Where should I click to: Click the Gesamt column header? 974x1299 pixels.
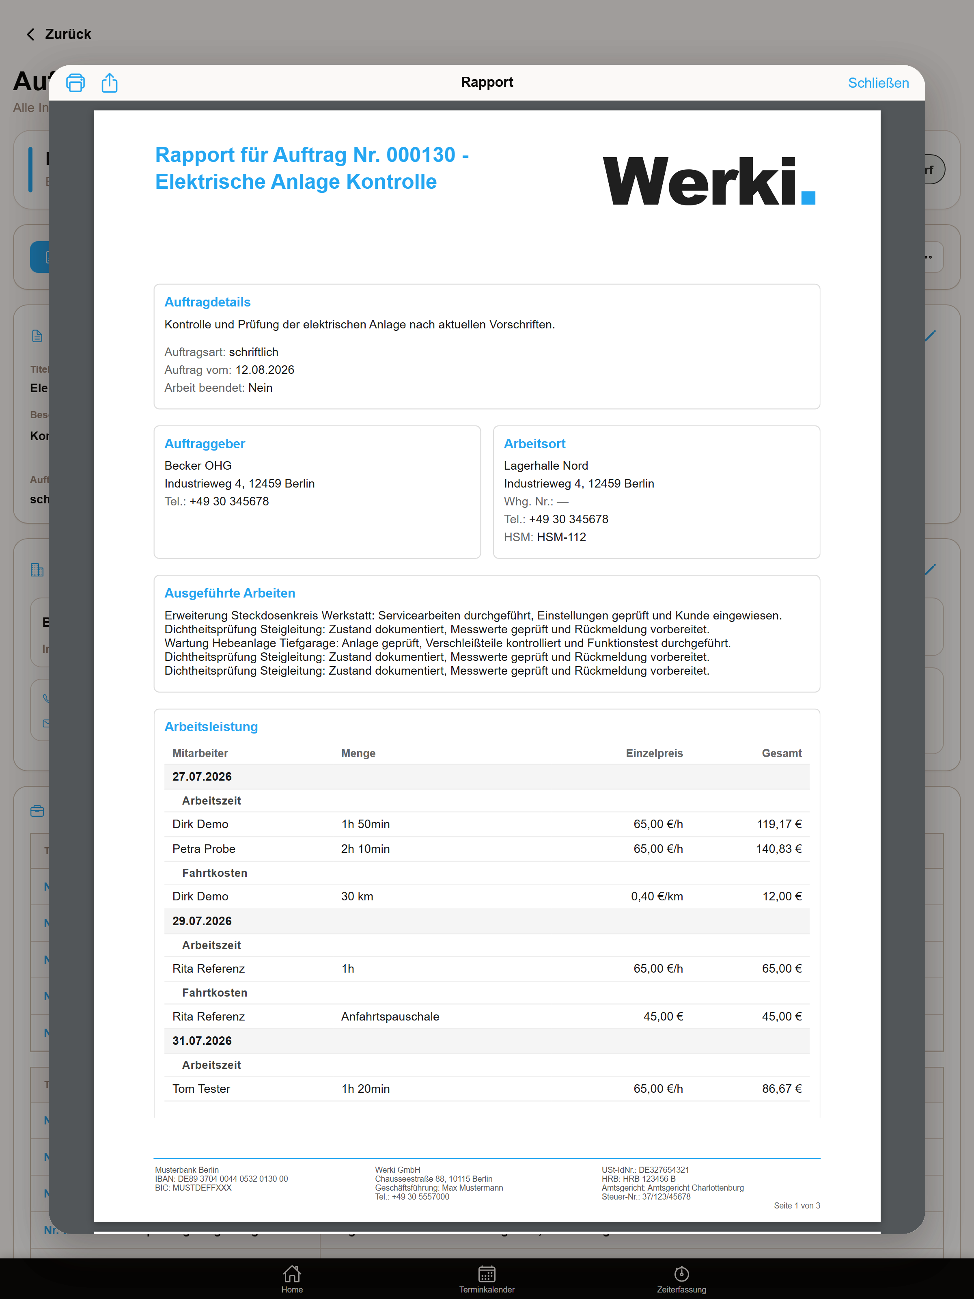click(x=781, y=753)
